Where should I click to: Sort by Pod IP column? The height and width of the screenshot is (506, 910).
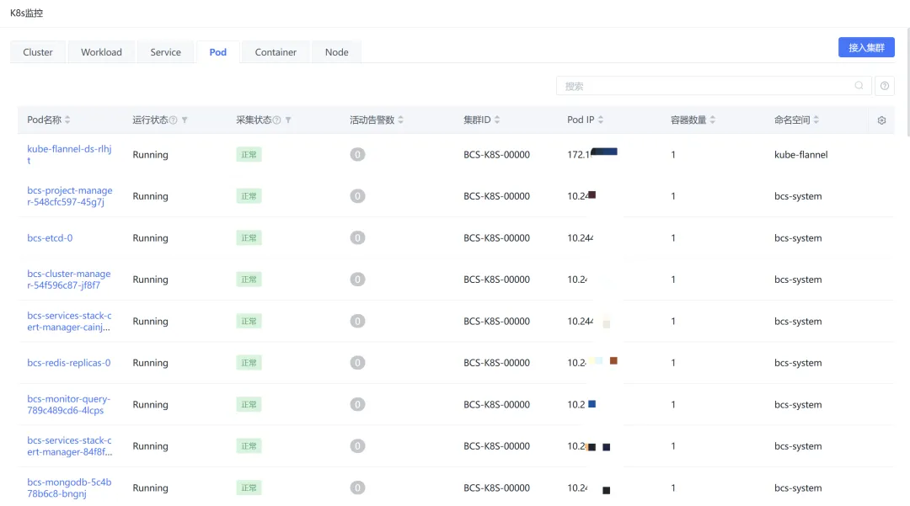pyautogui.click(x=601, y=120)
